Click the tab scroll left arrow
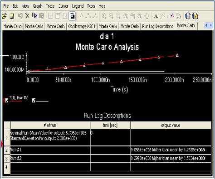Image resolution: width=215 pixels, height=179 pixels. click(206, 25)
